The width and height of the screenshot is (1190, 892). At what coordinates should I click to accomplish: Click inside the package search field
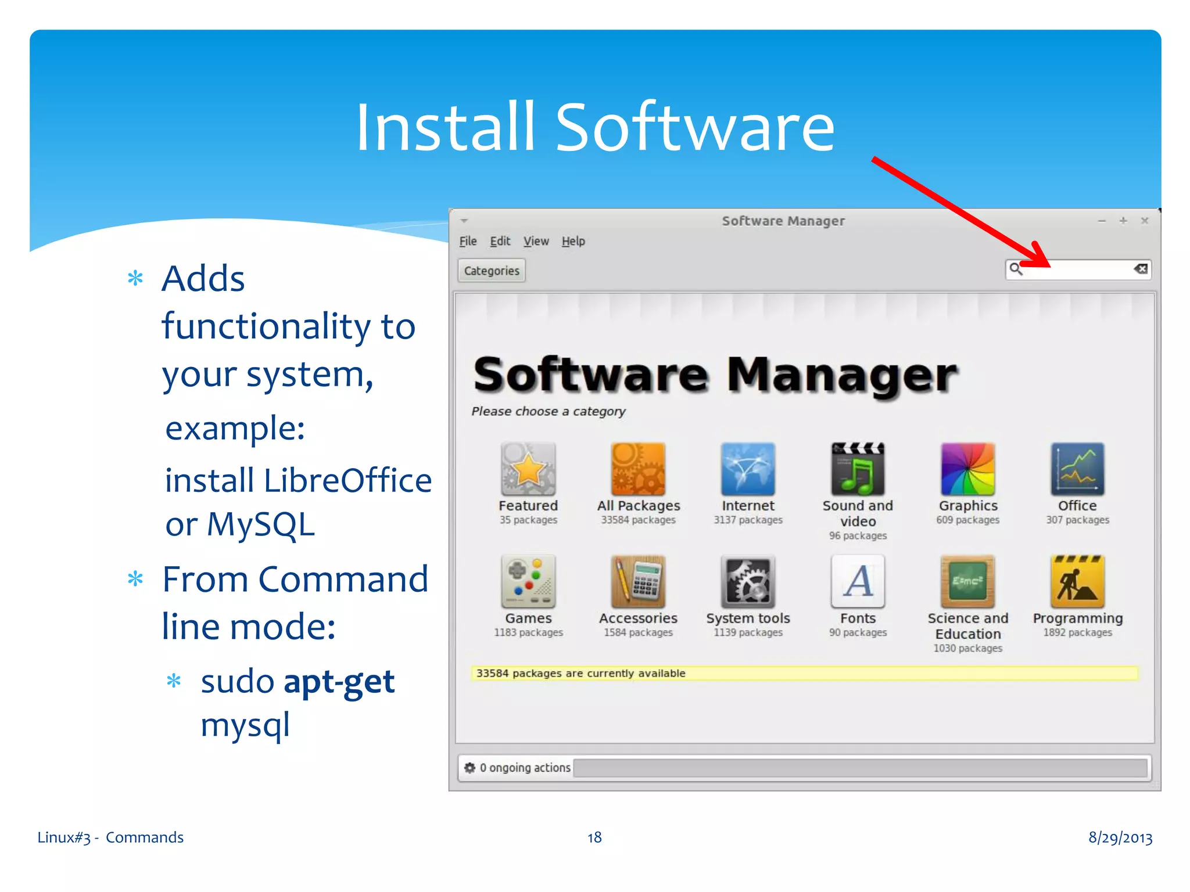[1078, 269]
